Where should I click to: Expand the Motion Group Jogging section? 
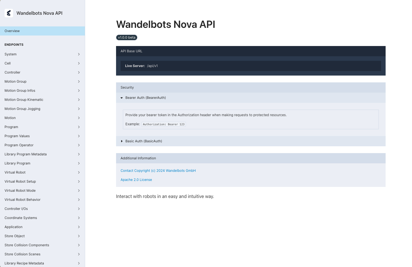tap(79, 109)
